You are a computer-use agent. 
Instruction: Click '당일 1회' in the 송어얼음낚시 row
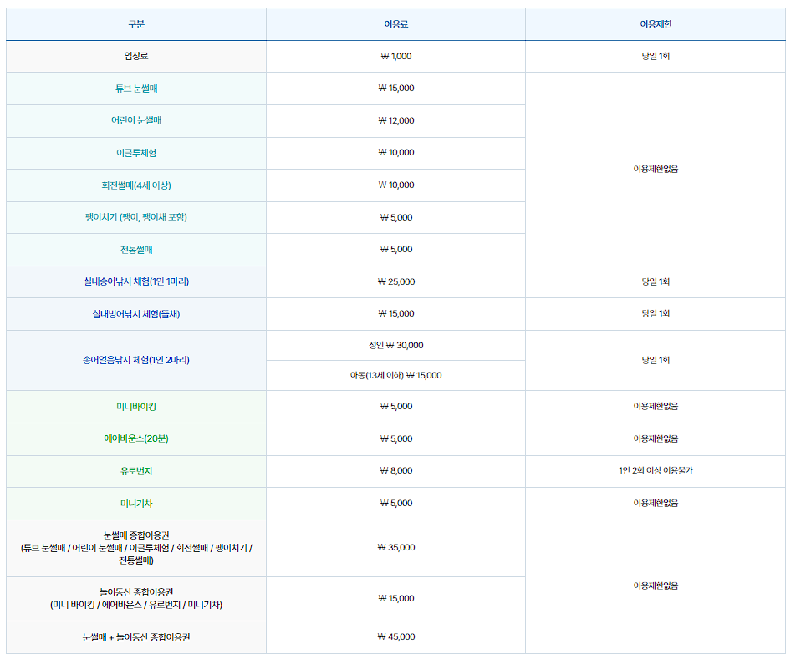pos(656,360)
